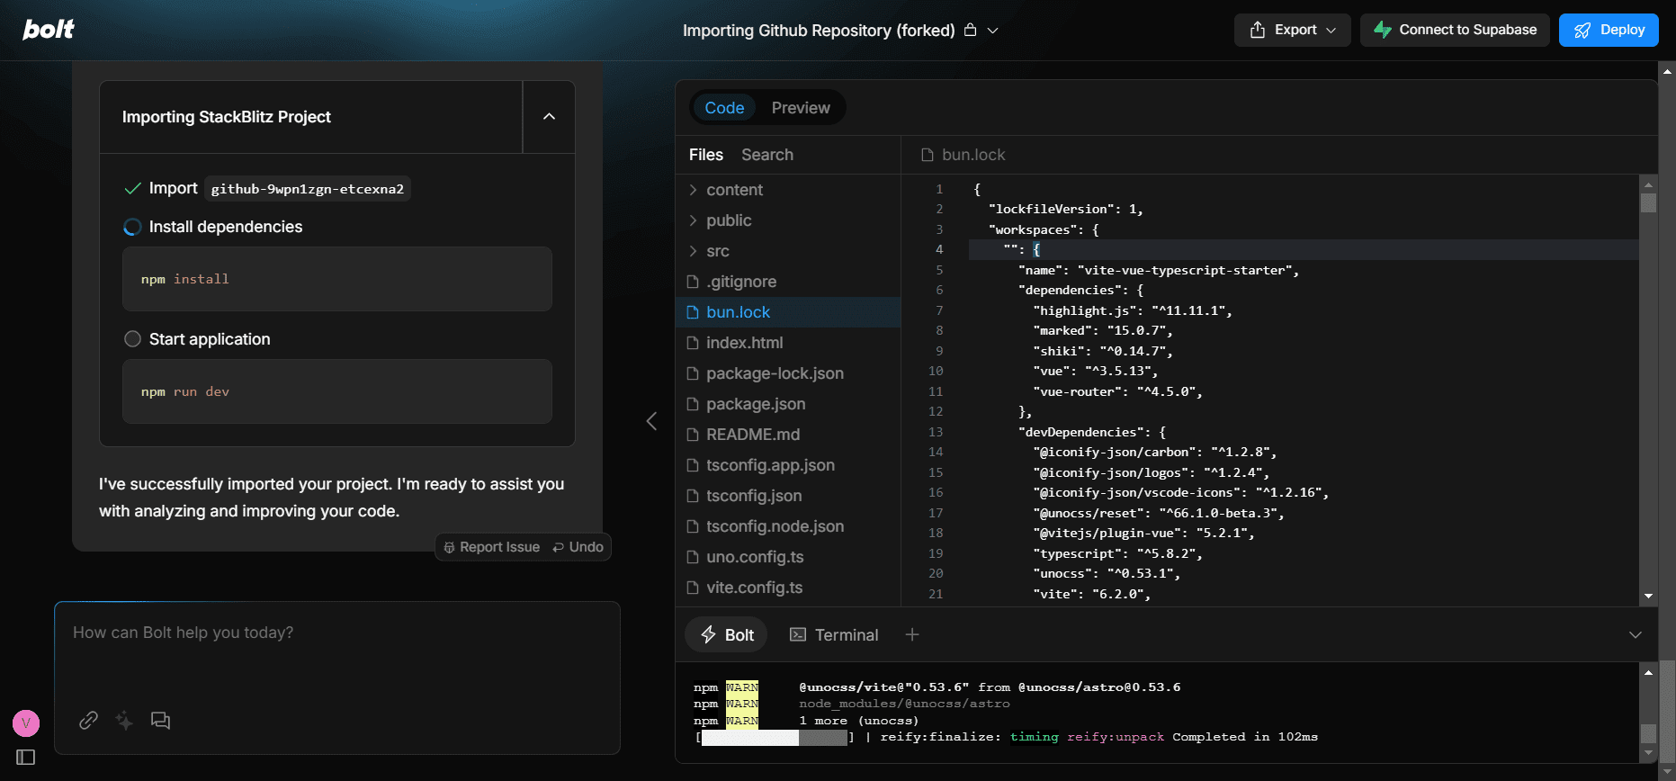Screen dimensions: 1676x781
Task: Open package-lock.json file
Action: click(788, 373)
